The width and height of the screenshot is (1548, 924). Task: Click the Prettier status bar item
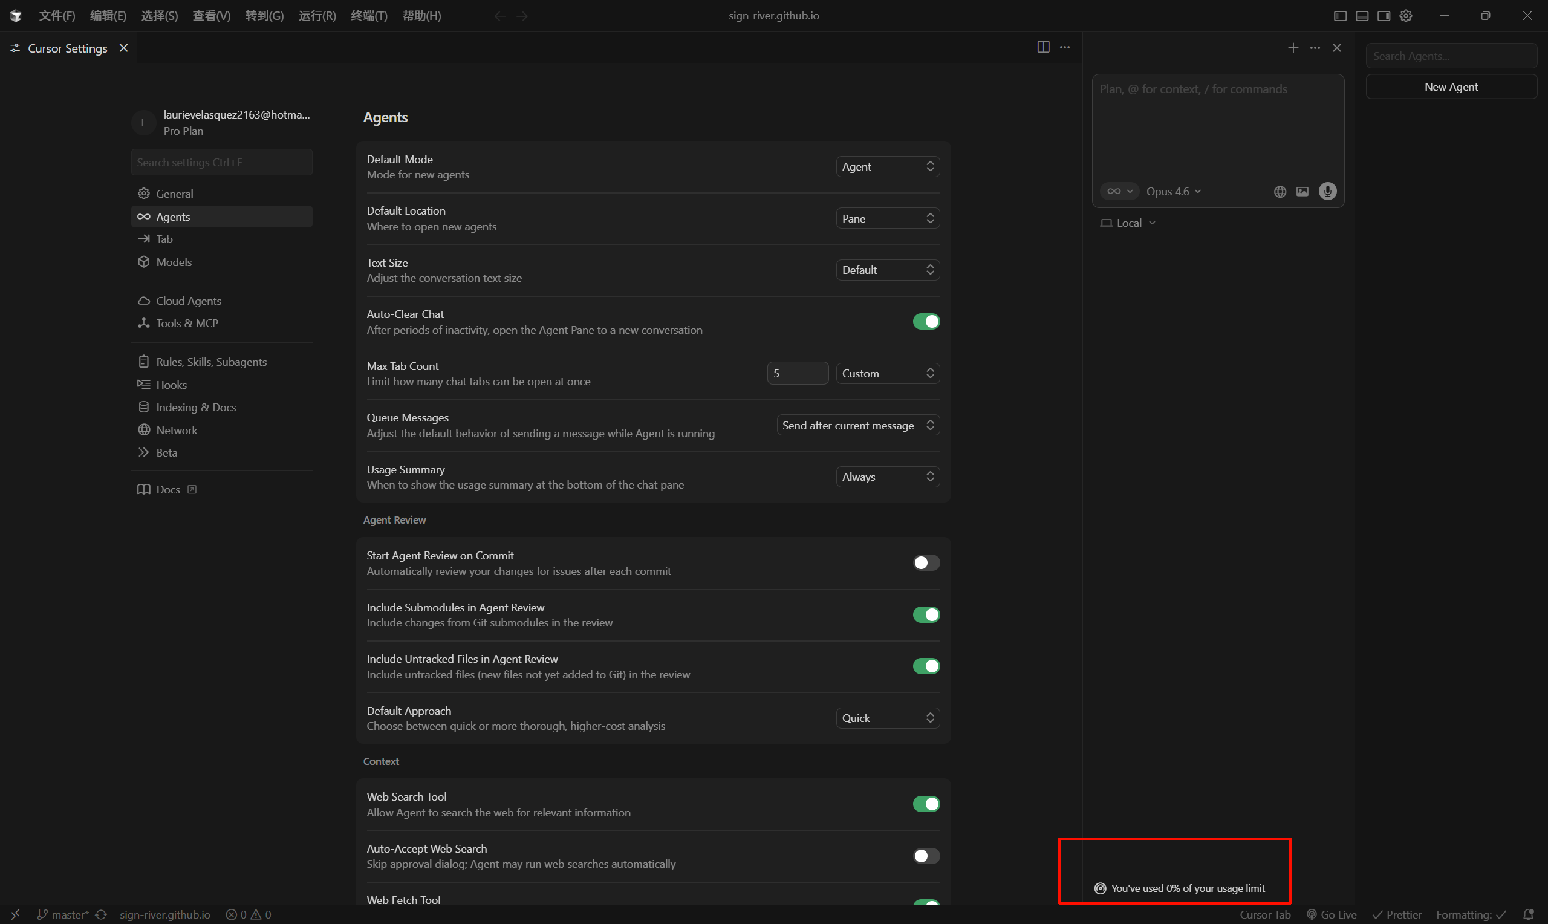click(x=1397, y=915)
